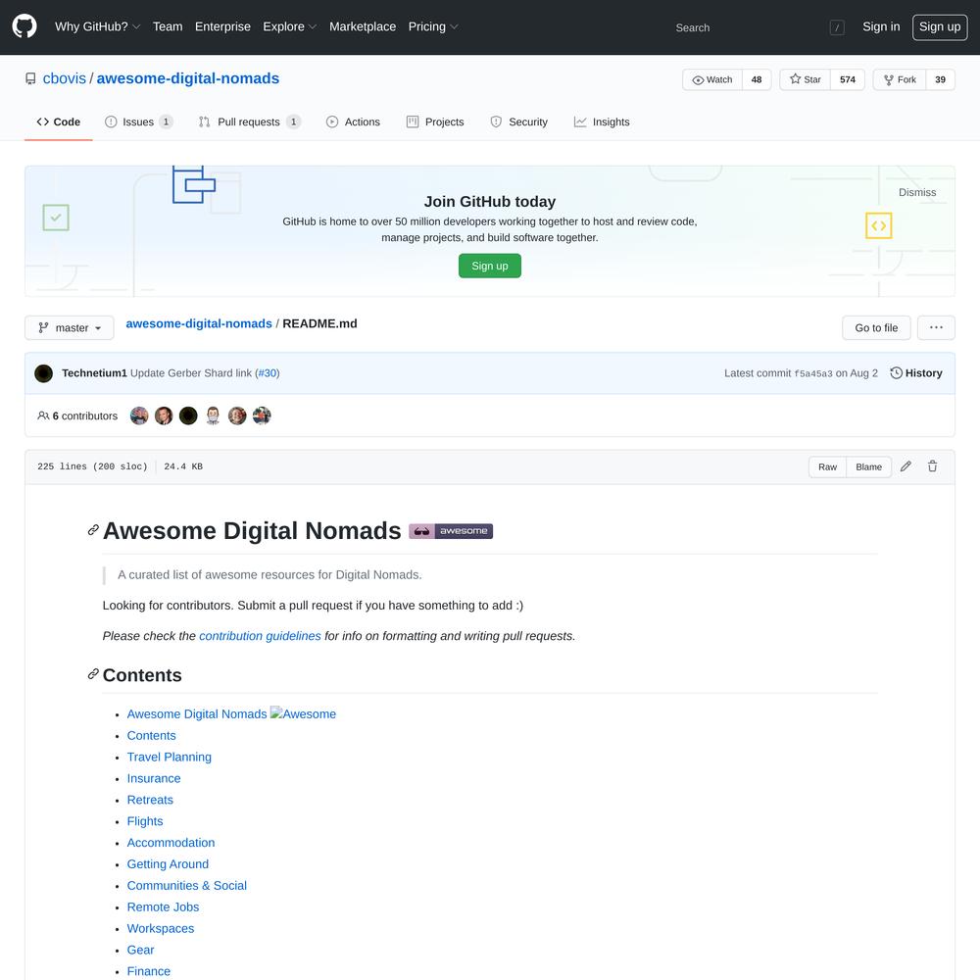View the Raw file
The width and height of the screenshot is (980, 980).
827,466
